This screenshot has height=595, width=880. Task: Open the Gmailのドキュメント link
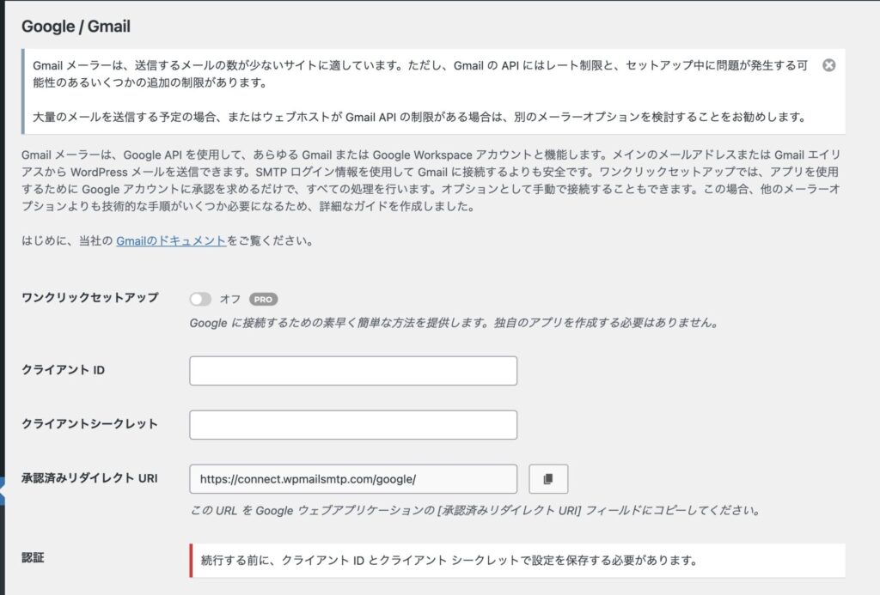(x=171, y=240)
